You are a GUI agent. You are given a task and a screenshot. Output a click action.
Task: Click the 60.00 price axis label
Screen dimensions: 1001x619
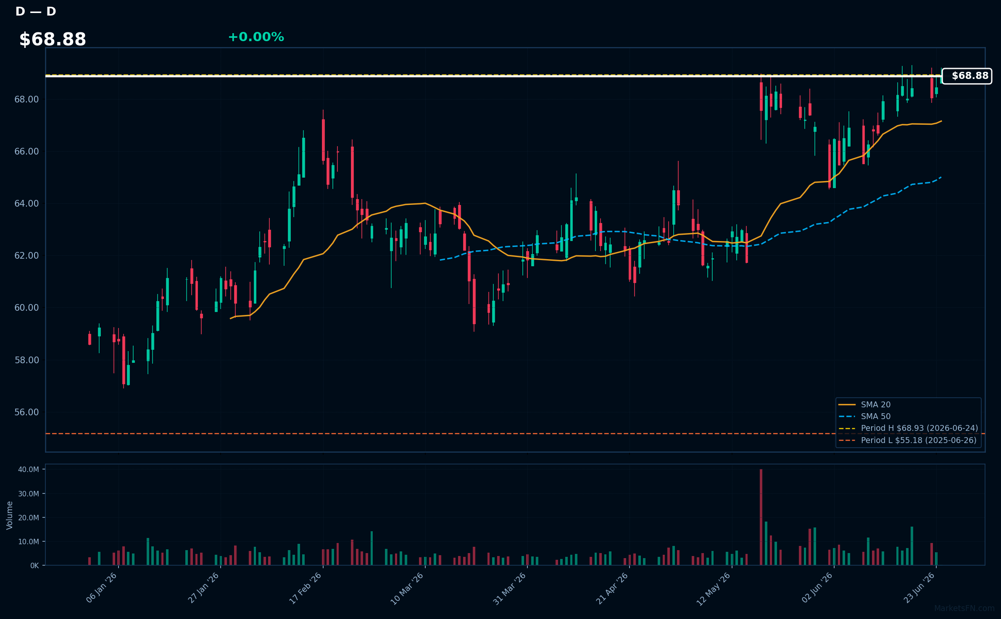26,308
